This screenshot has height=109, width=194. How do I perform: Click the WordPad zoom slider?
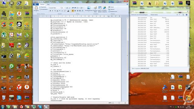point(119,103)
